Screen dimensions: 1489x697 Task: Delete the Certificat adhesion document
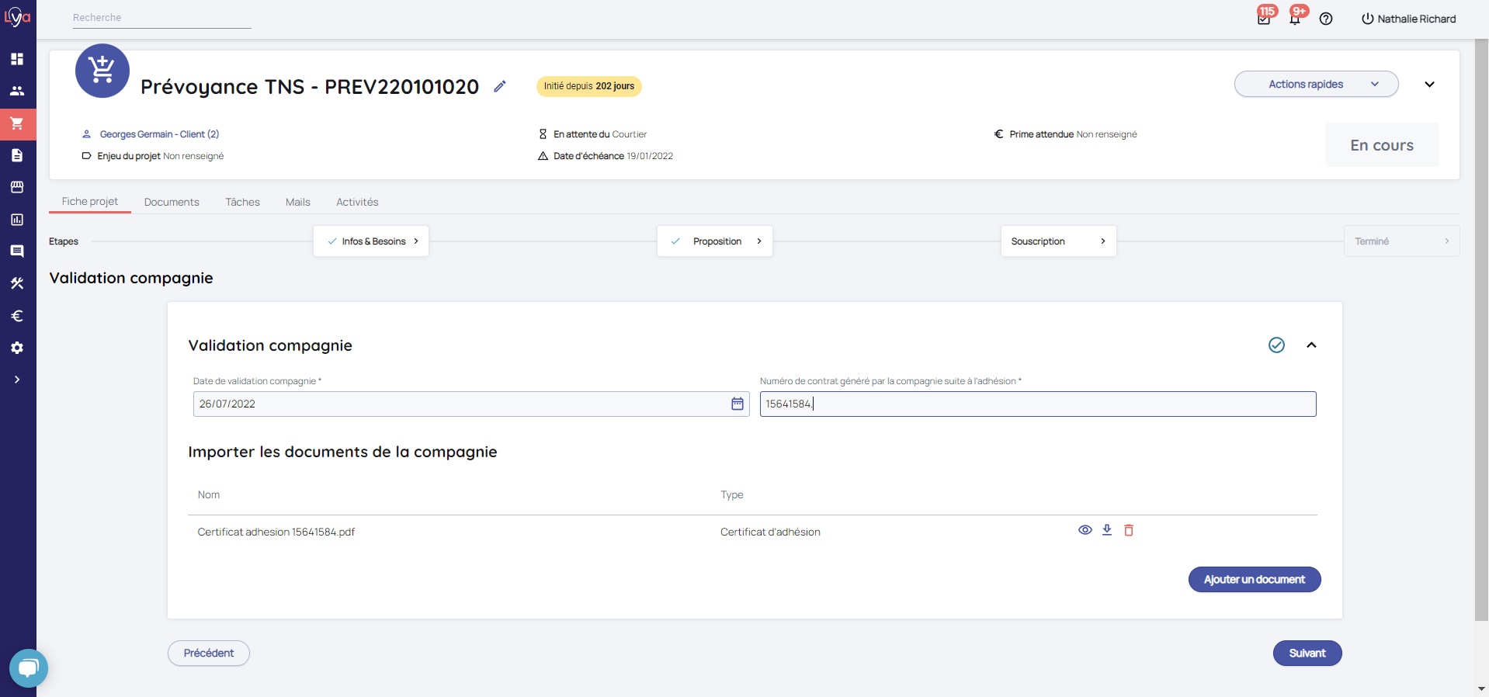tap(1129, 530)
